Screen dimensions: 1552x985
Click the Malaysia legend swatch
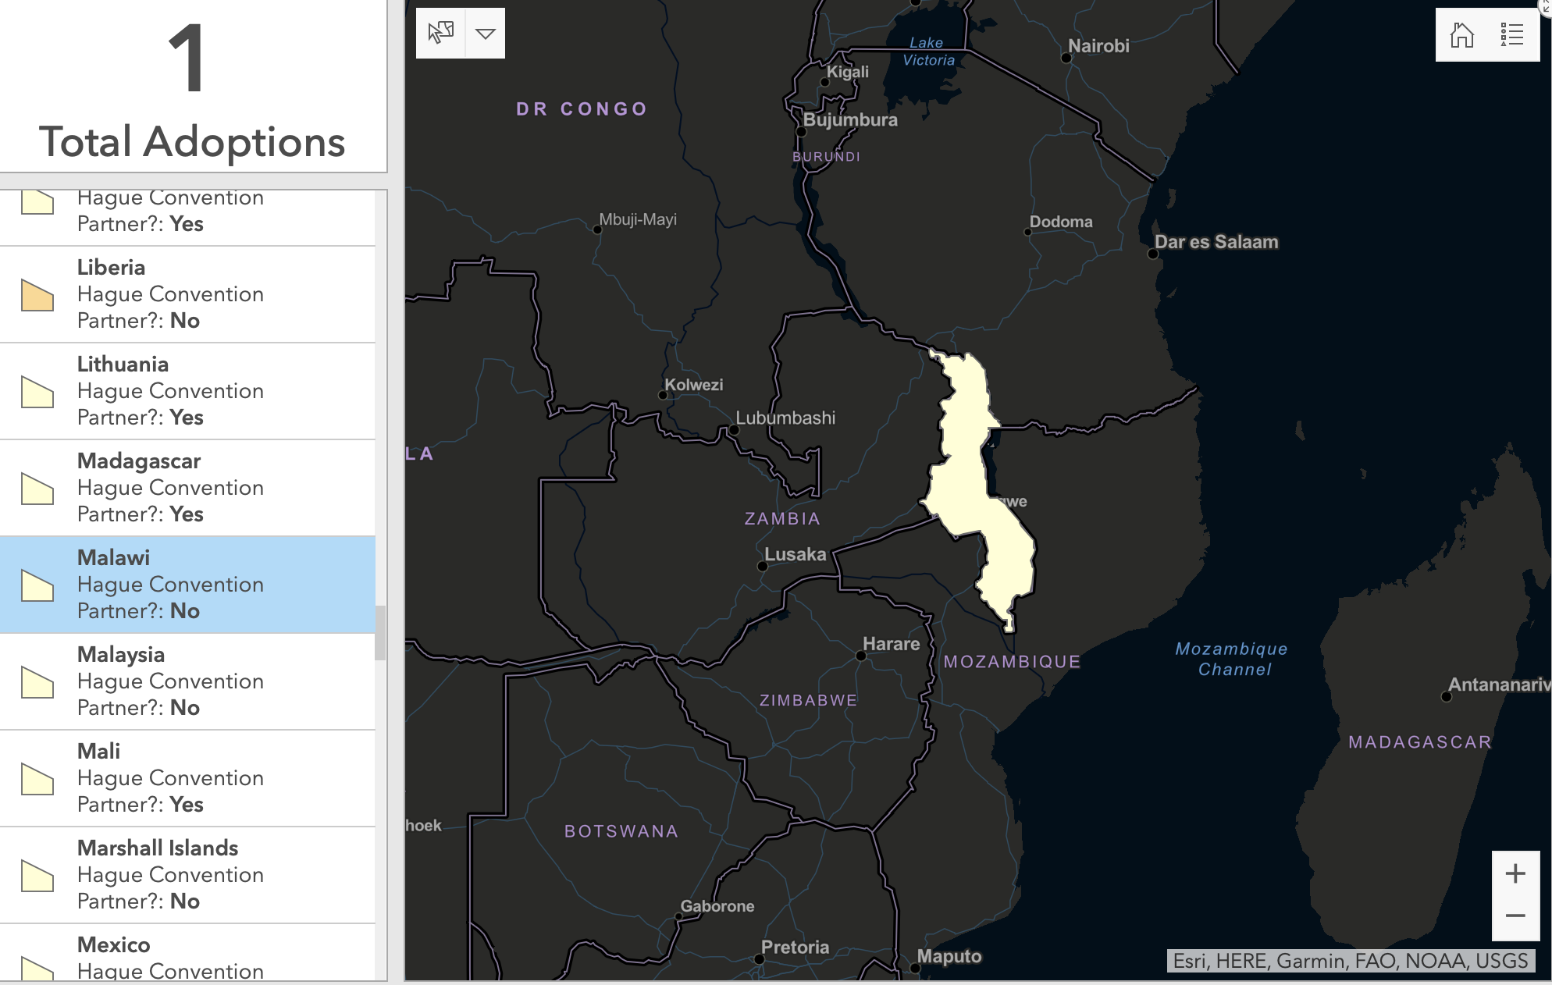[x=37, y=683]
